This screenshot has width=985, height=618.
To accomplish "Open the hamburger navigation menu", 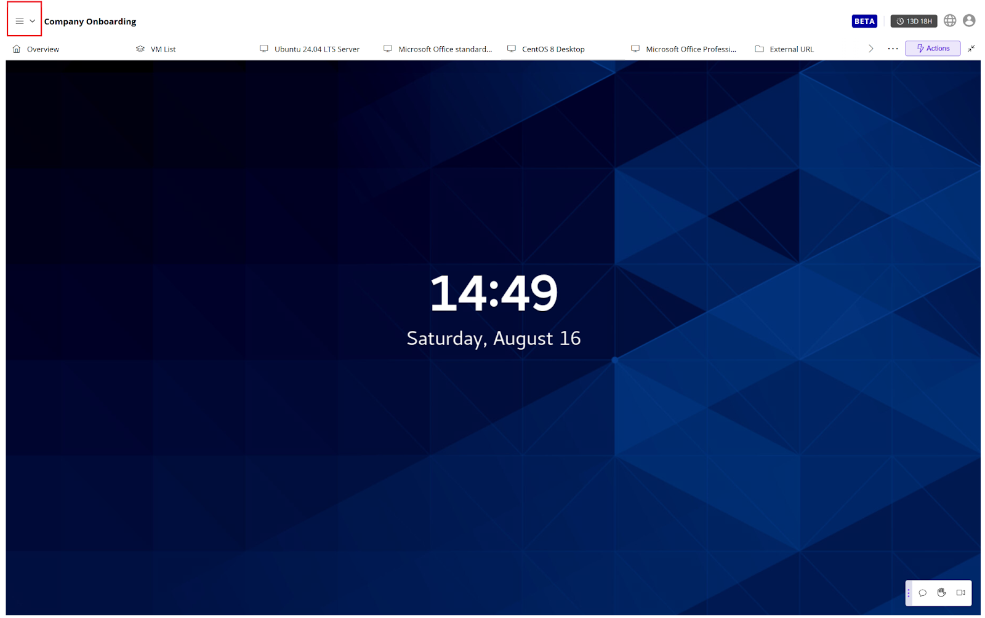I will pyautogui.click(x=19, y=20).
